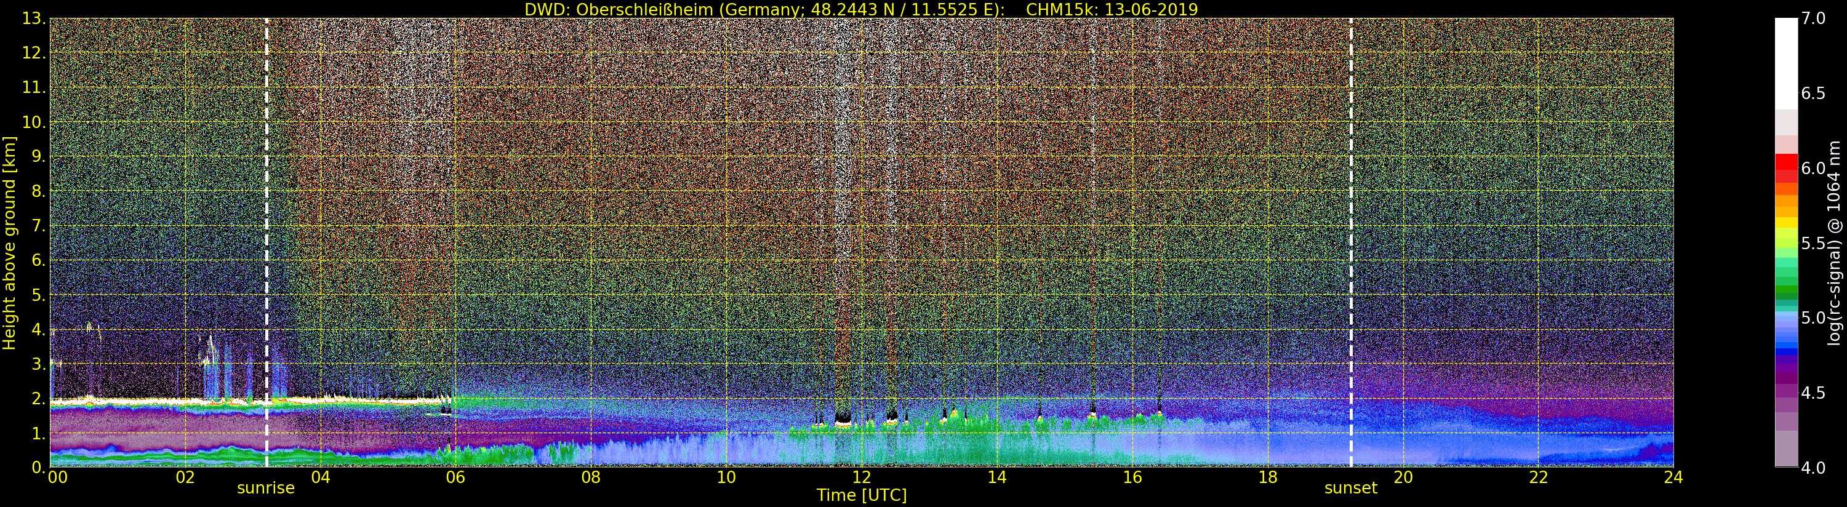Screen dimensions: 1847x507
Task: Click the "13." tick on the height axis
Action: [35, 18]
